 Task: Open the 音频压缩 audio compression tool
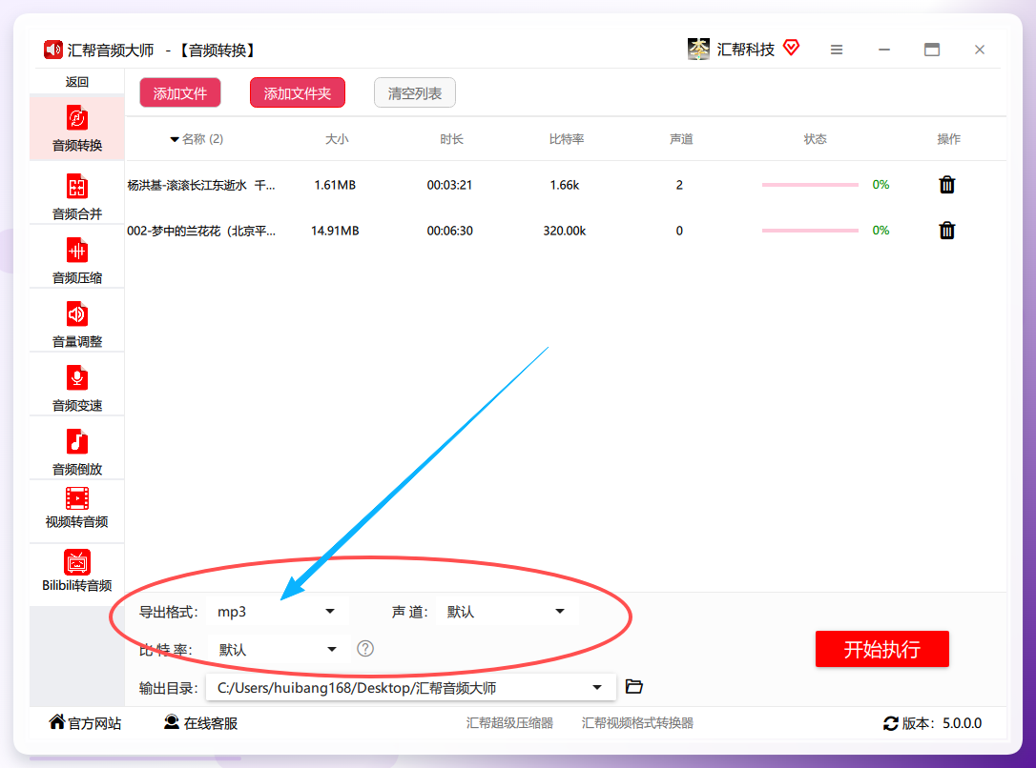pyautogui.click(x=76, y=260)
